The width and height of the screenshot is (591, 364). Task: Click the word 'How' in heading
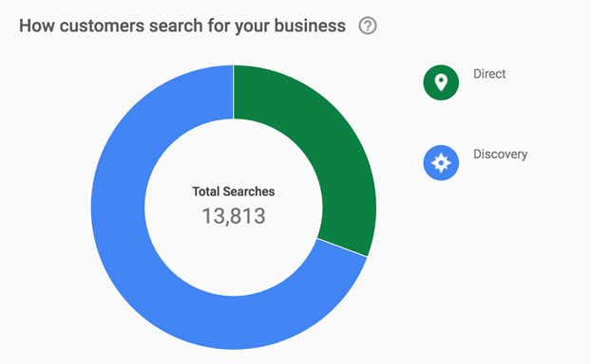(37, 26)
